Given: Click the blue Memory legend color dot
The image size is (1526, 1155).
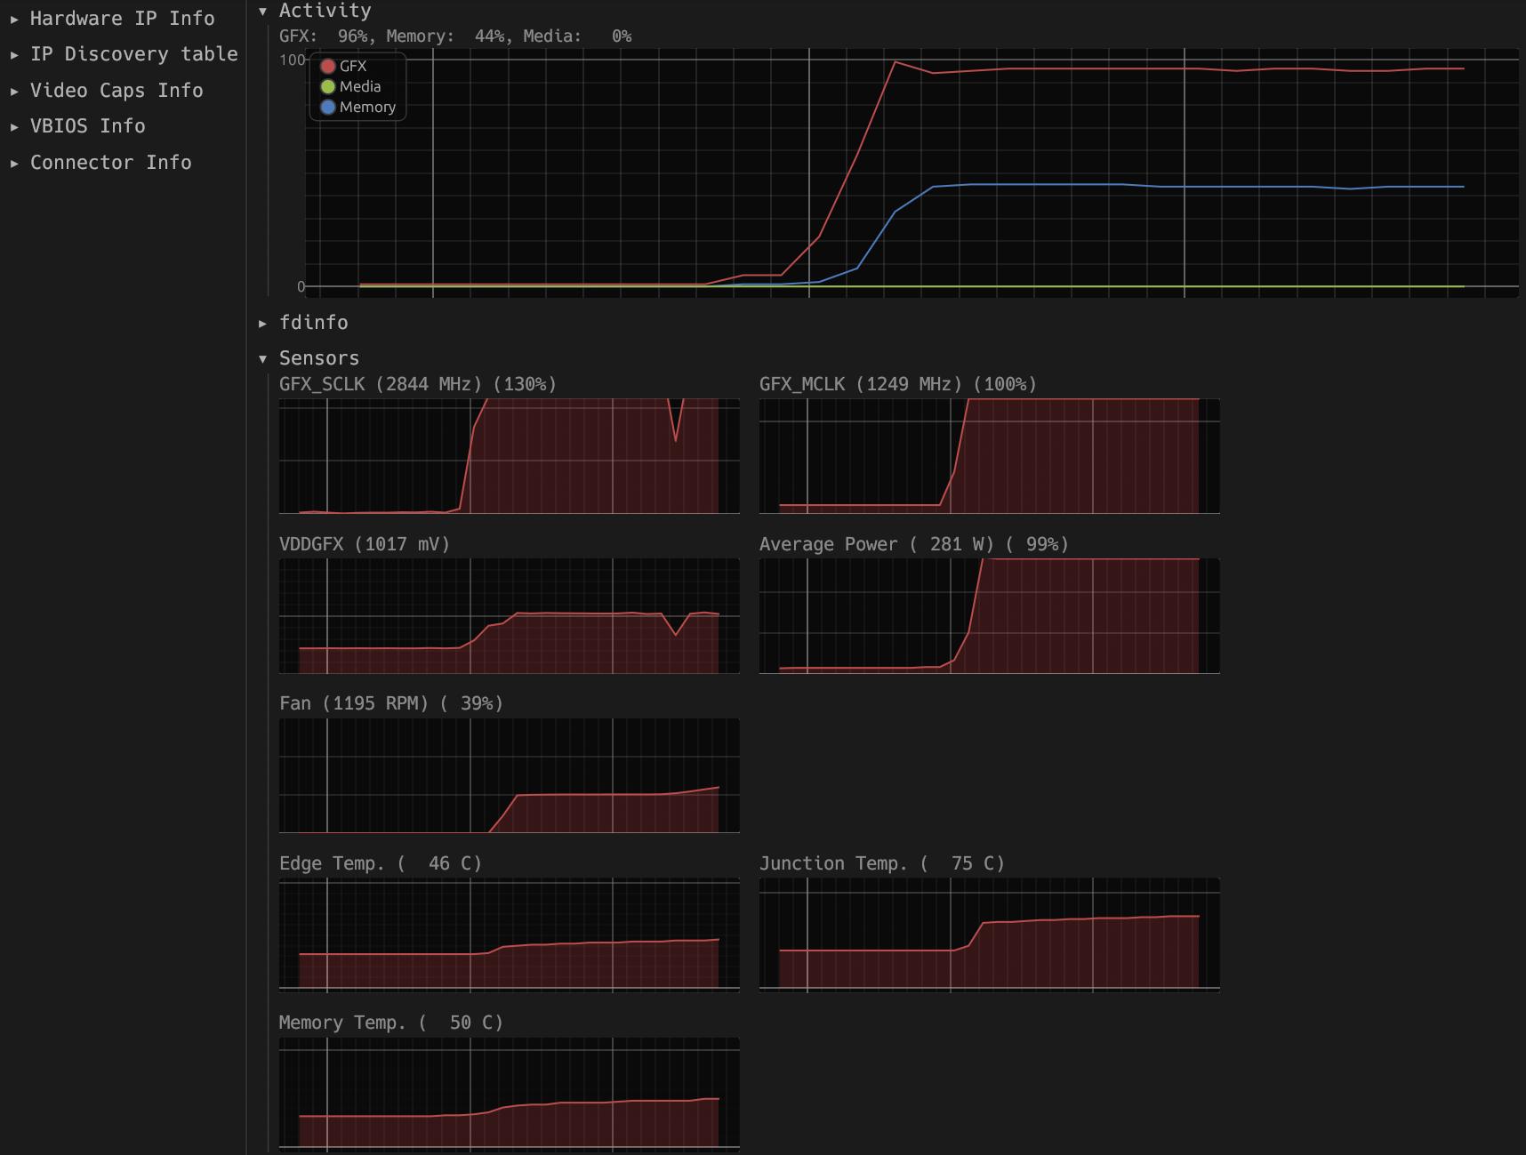Looking at the screenshot, I should (328, 107).
